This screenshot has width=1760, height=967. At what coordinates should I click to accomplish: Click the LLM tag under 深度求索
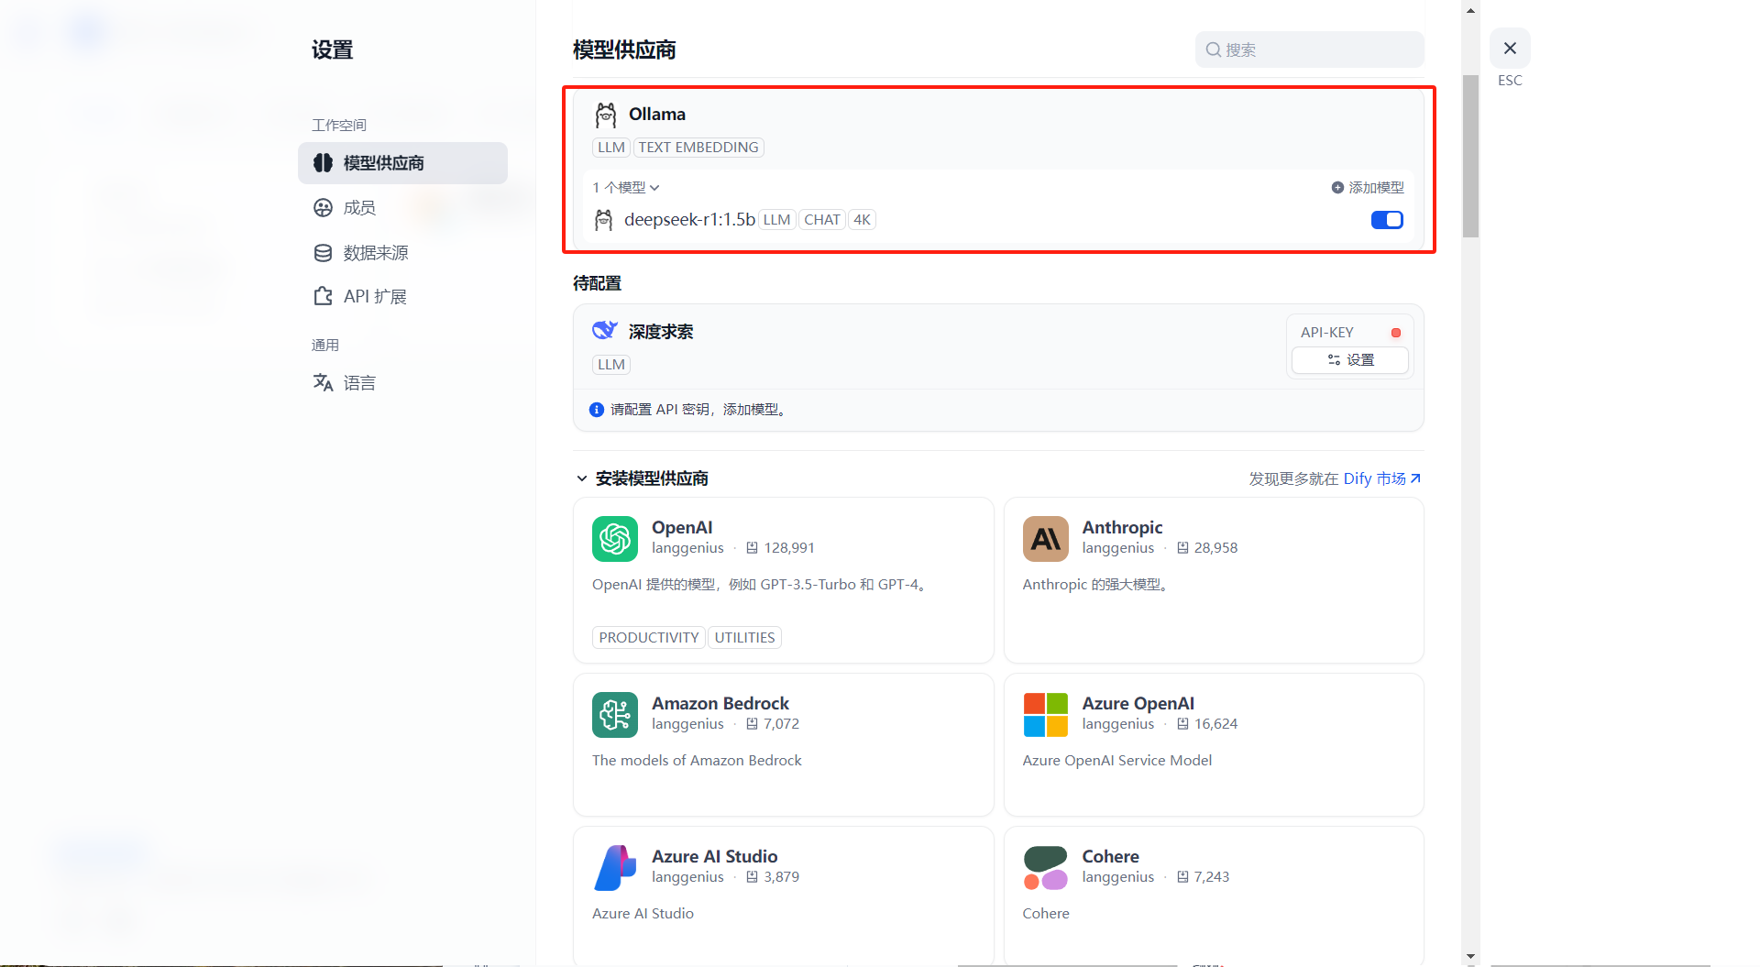coord(611,365)
